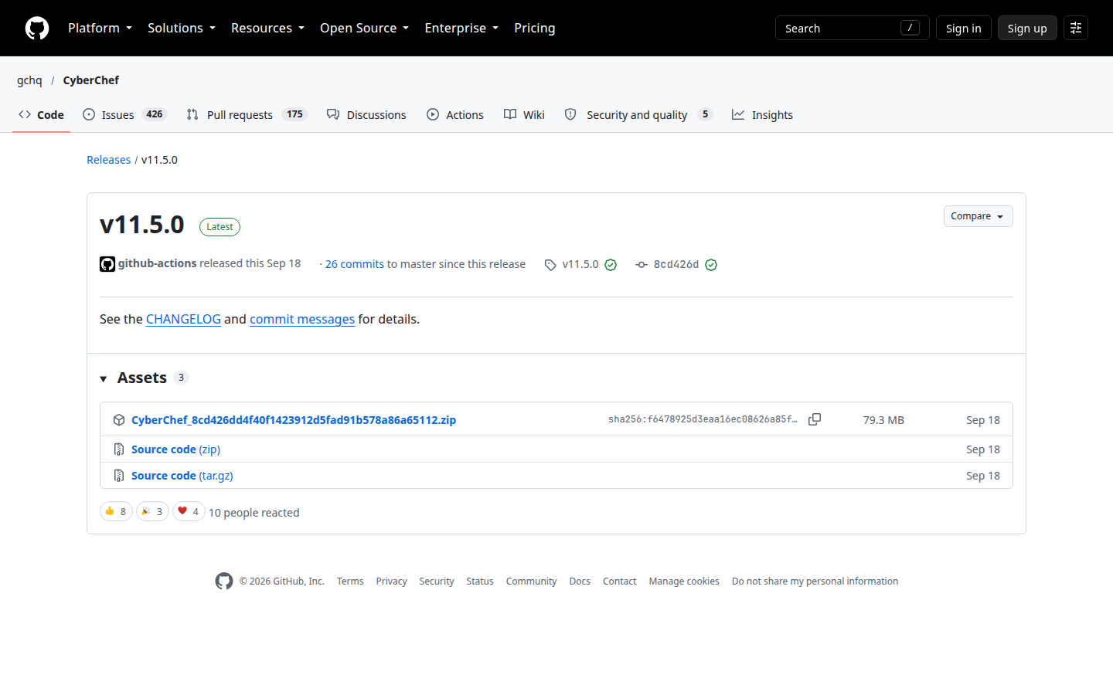Viewport: 1113px width, 695px height.
Task: Copy the sha256 hash of the zip asset
Action: click(815, 419)
